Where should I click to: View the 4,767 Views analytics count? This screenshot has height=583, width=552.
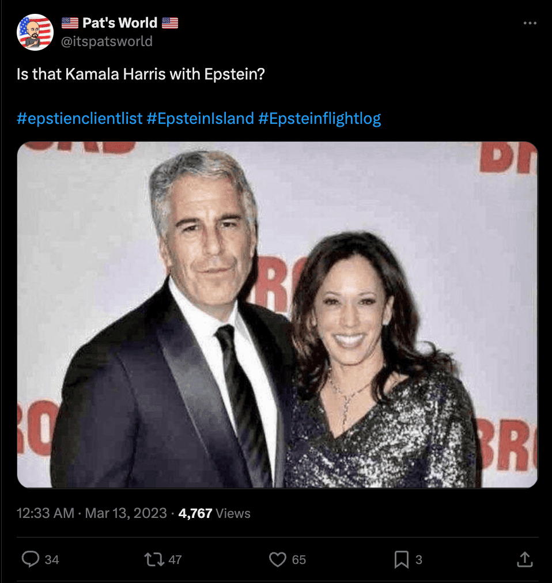[214, 513]
